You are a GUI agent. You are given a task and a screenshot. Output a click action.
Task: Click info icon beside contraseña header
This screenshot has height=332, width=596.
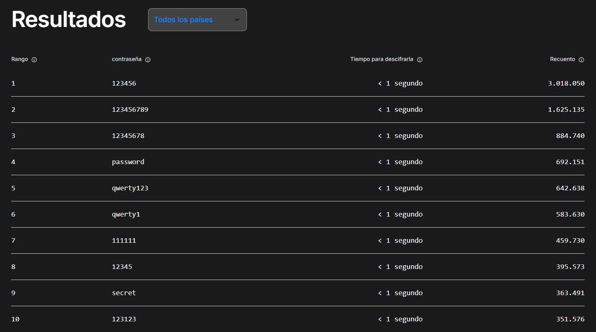tap(148, 60)
